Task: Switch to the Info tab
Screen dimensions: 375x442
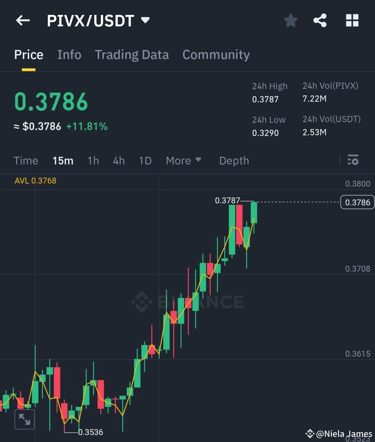Action: (x=69, y=55)
